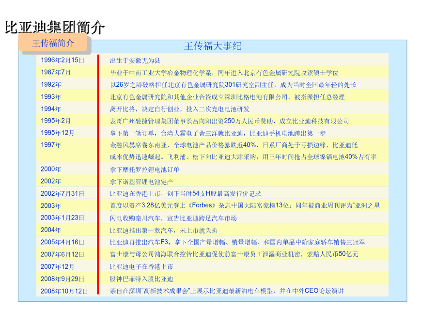This screenshot has height=327, width=436.
Task: Click the text 股神巴菲特入股比亚迪
Action: point(141,279)
